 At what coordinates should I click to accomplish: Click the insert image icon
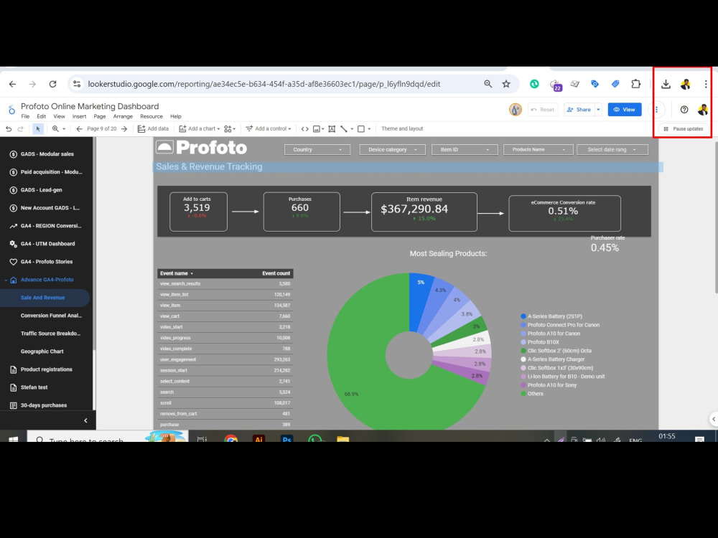point(317,129)
